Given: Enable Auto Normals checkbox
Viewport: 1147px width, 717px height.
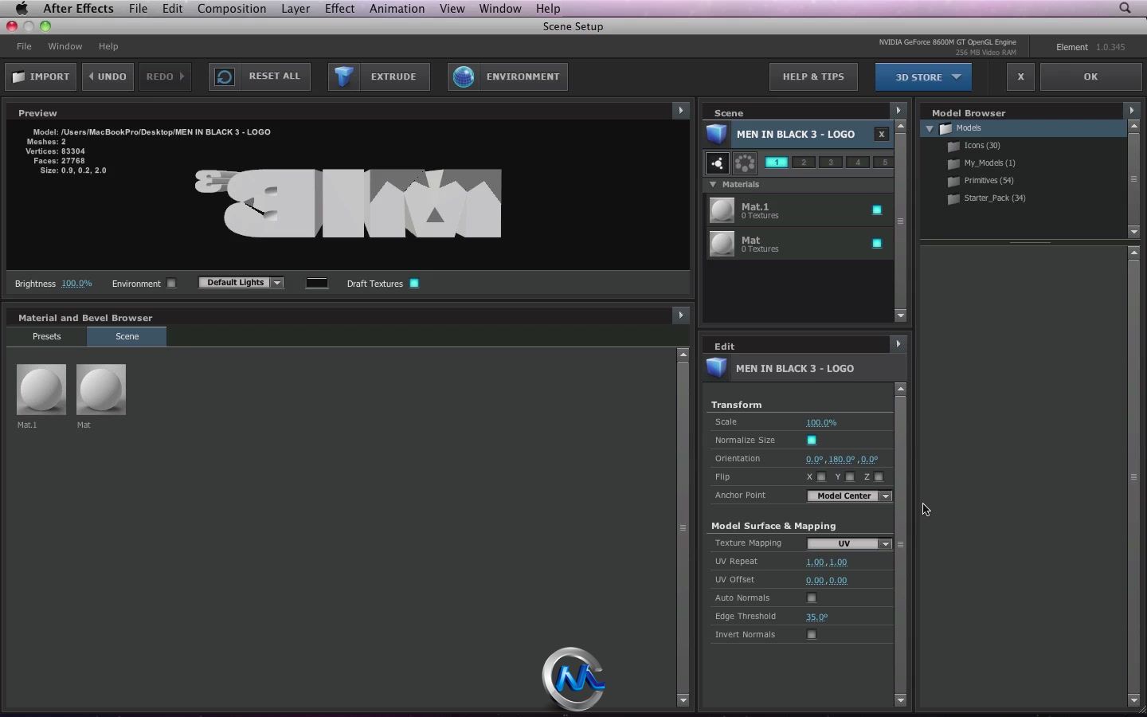Looking at the screenshot, I should coord(812,597).
